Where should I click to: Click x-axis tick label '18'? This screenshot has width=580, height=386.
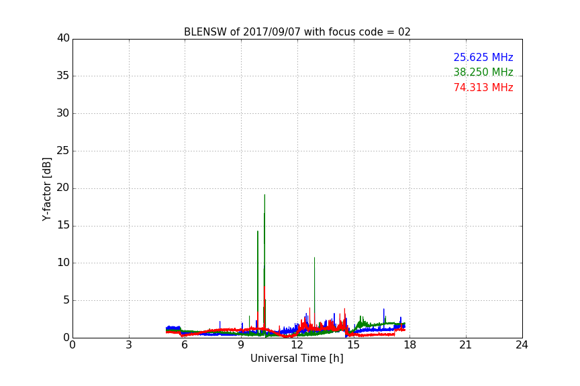410,345
